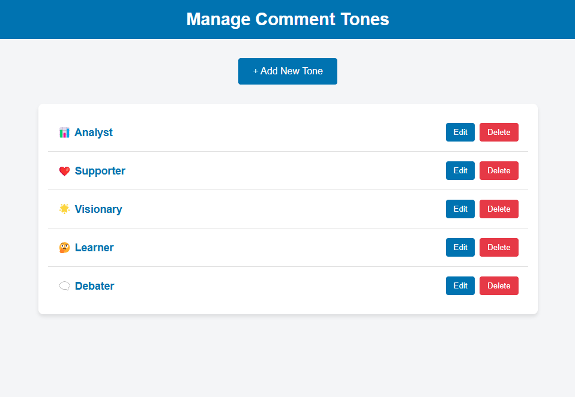Remove the Debater tone

[499, 285]
